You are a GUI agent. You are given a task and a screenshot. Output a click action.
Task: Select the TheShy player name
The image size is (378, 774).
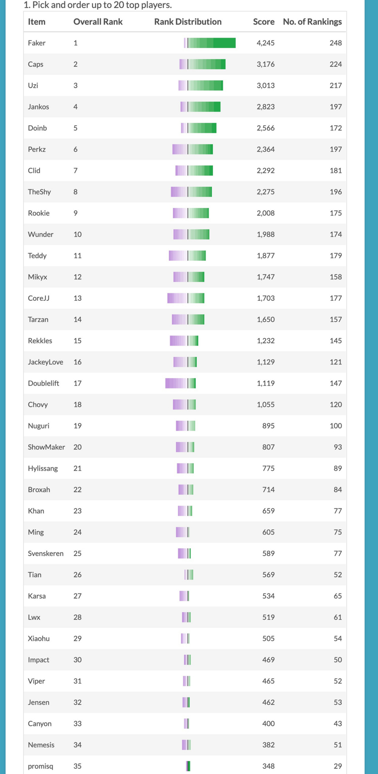39,192
